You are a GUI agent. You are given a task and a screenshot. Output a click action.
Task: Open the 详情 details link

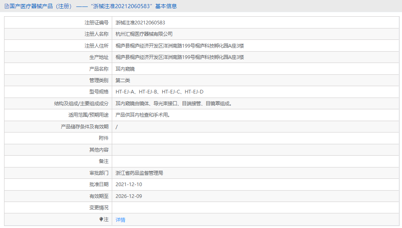tap(120, 220)
